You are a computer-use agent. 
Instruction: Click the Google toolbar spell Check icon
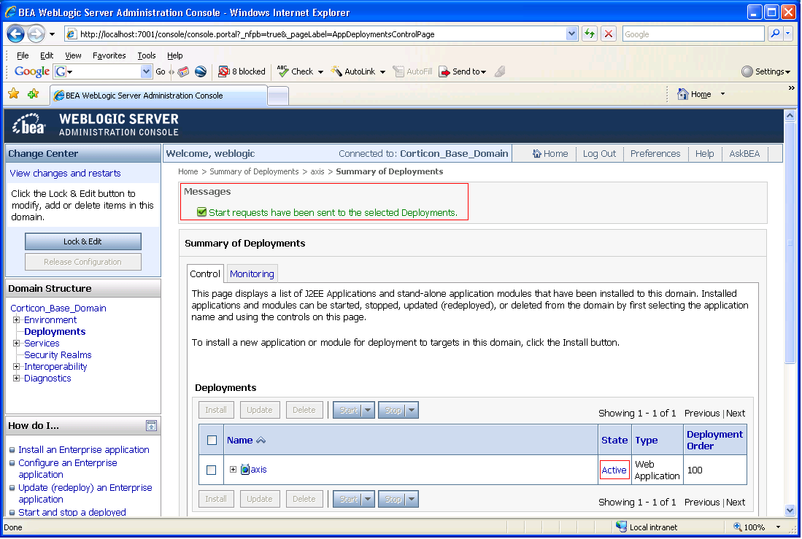click(282, 71)
